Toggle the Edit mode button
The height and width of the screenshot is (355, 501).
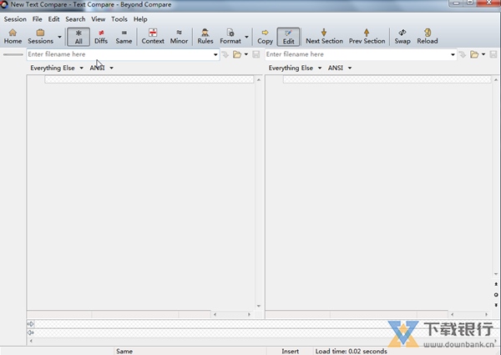point(289,36)
